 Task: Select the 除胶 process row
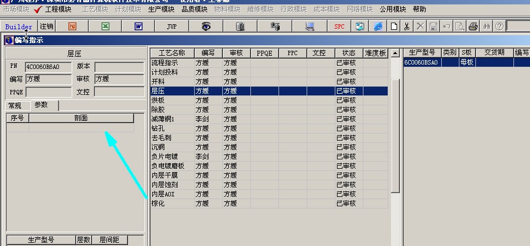tap(269, 110)
